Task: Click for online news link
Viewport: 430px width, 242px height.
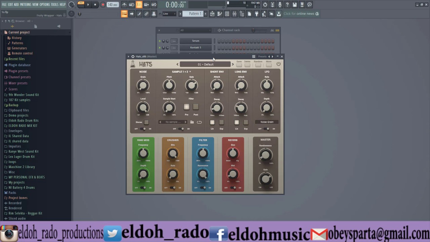Action: [301, 14]
